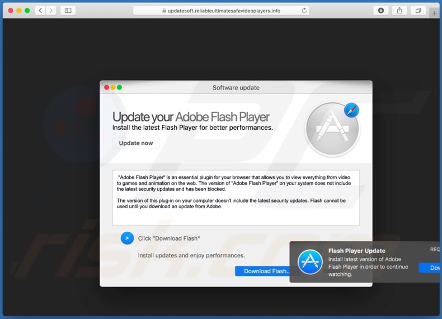The width and height of the screenshot is (442, 319).
Task: Click the Adobe Flash Player description text box
Action: (x=236, y=198)
